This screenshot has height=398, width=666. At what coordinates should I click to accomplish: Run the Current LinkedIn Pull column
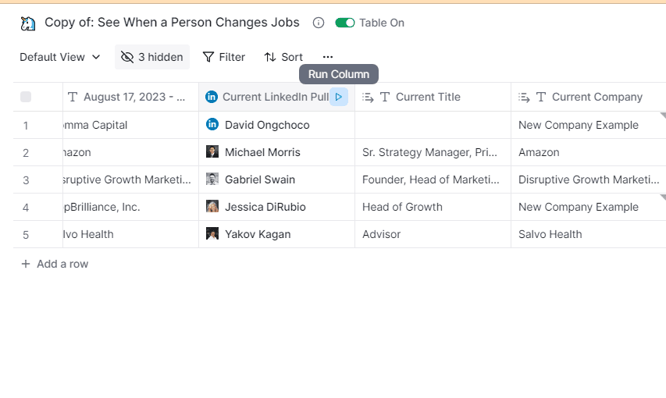click(x=338, y=97)
